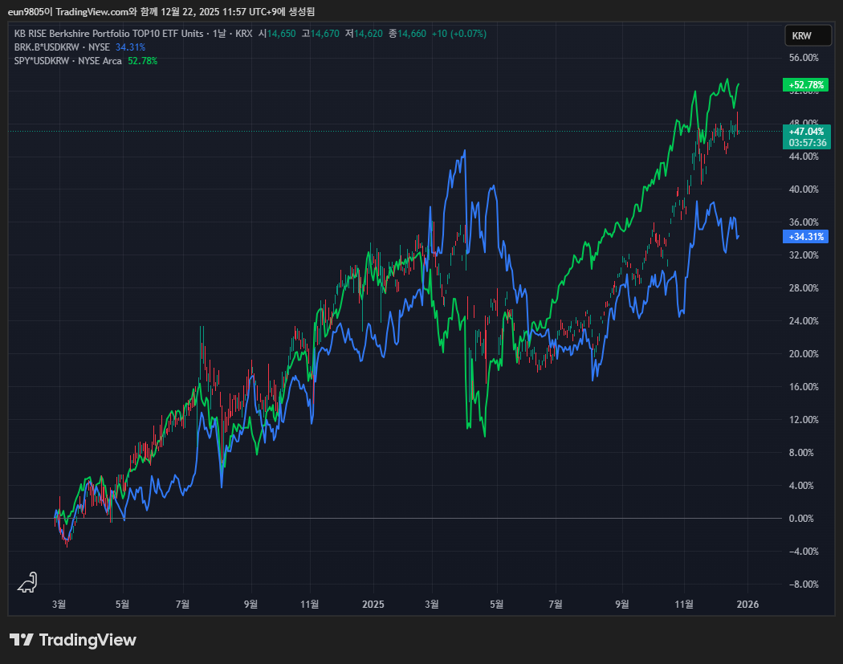843x664 pixels.
Task: Open the KRW currency selector
Action: (x=808, y=35)
